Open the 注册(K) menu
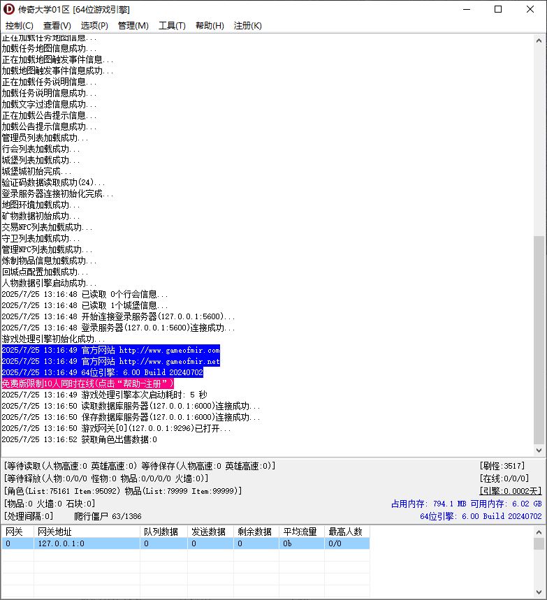The width and height of the screenshot is (547, 600). click(x=247, y=26)
